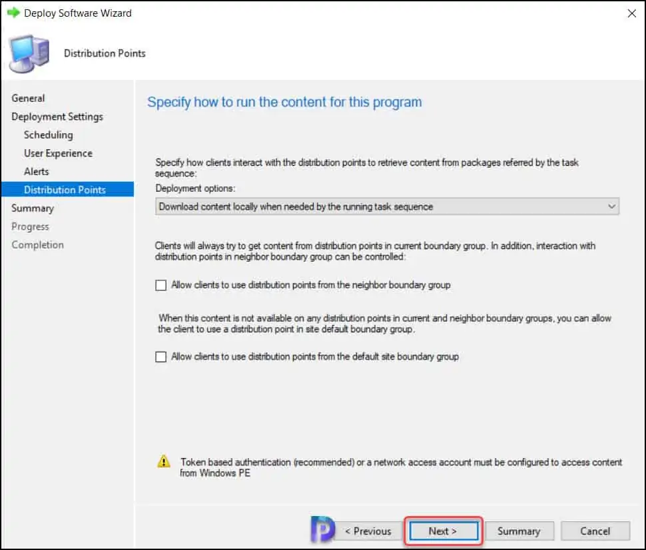The height and width of the screenshot is (550, 646).
Task: Enable neighbor boundary group distribution points checkbox
Action: (161, 285)
